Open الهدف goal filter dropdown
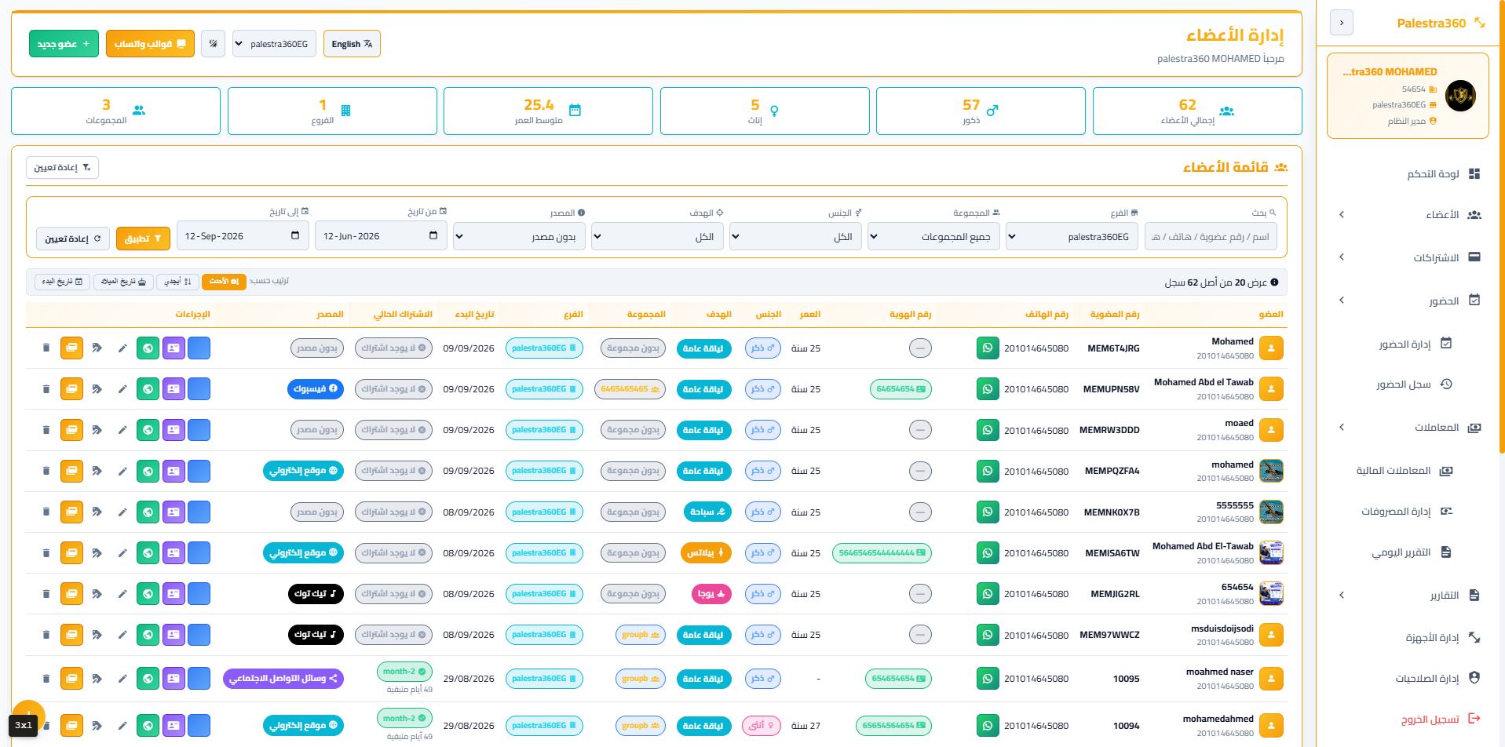 (657, 236)
